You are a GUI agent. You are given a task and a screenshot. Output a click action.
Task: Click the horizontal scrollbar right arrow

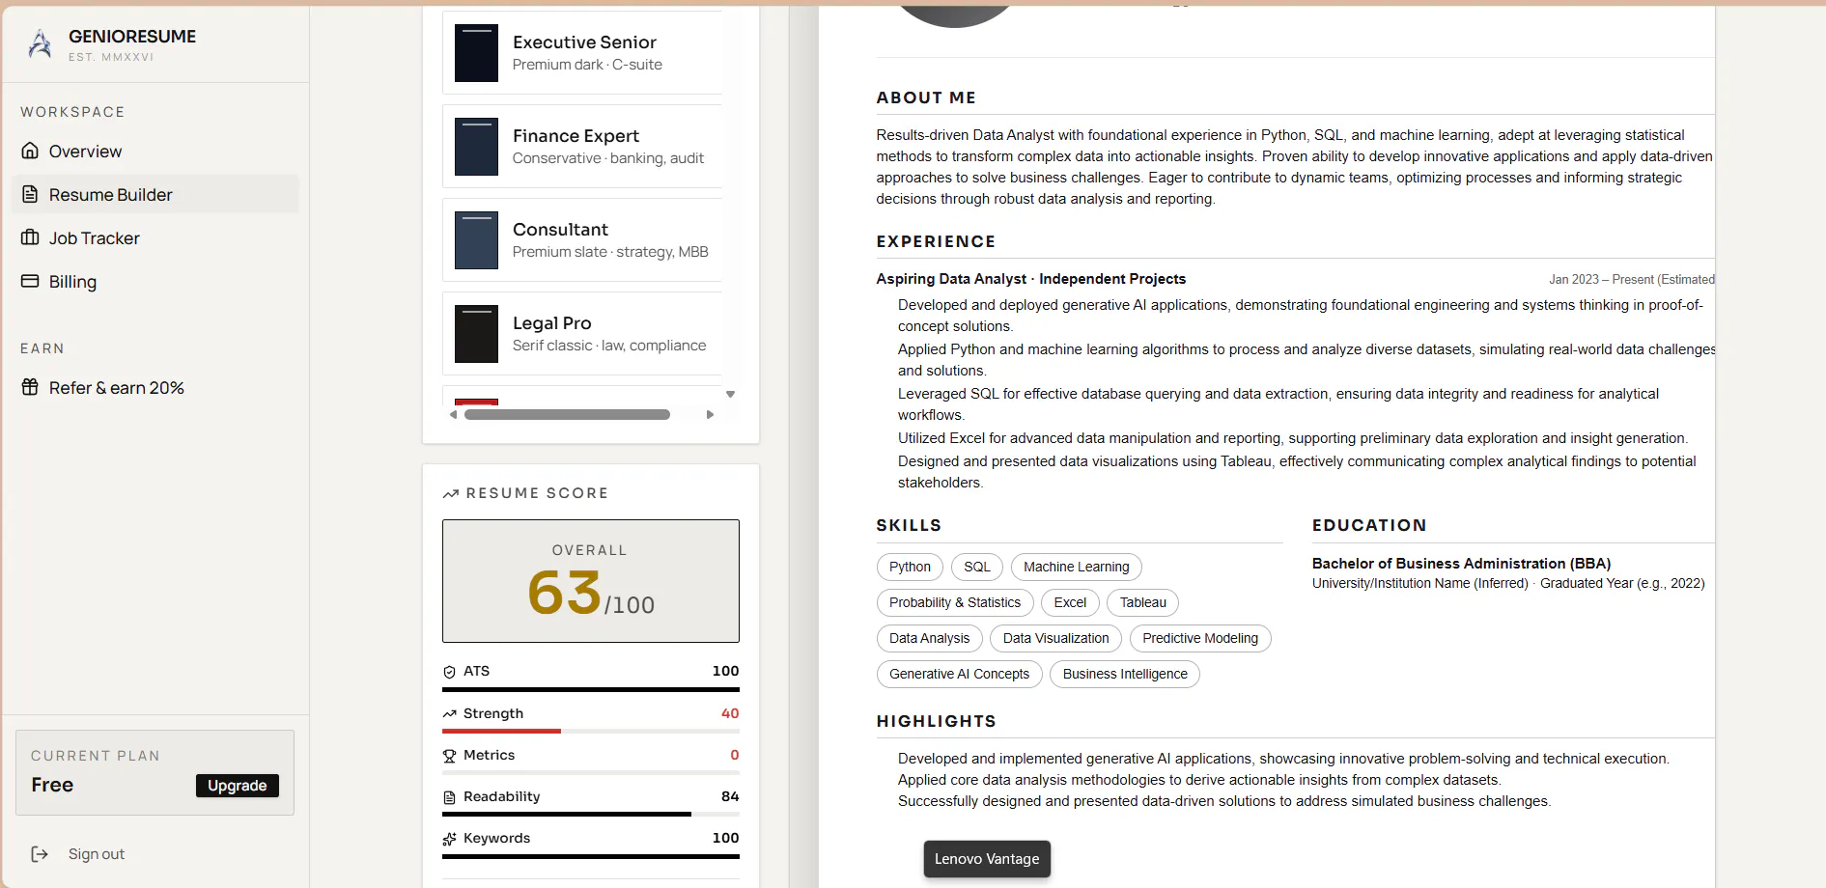tap(711, 415)
